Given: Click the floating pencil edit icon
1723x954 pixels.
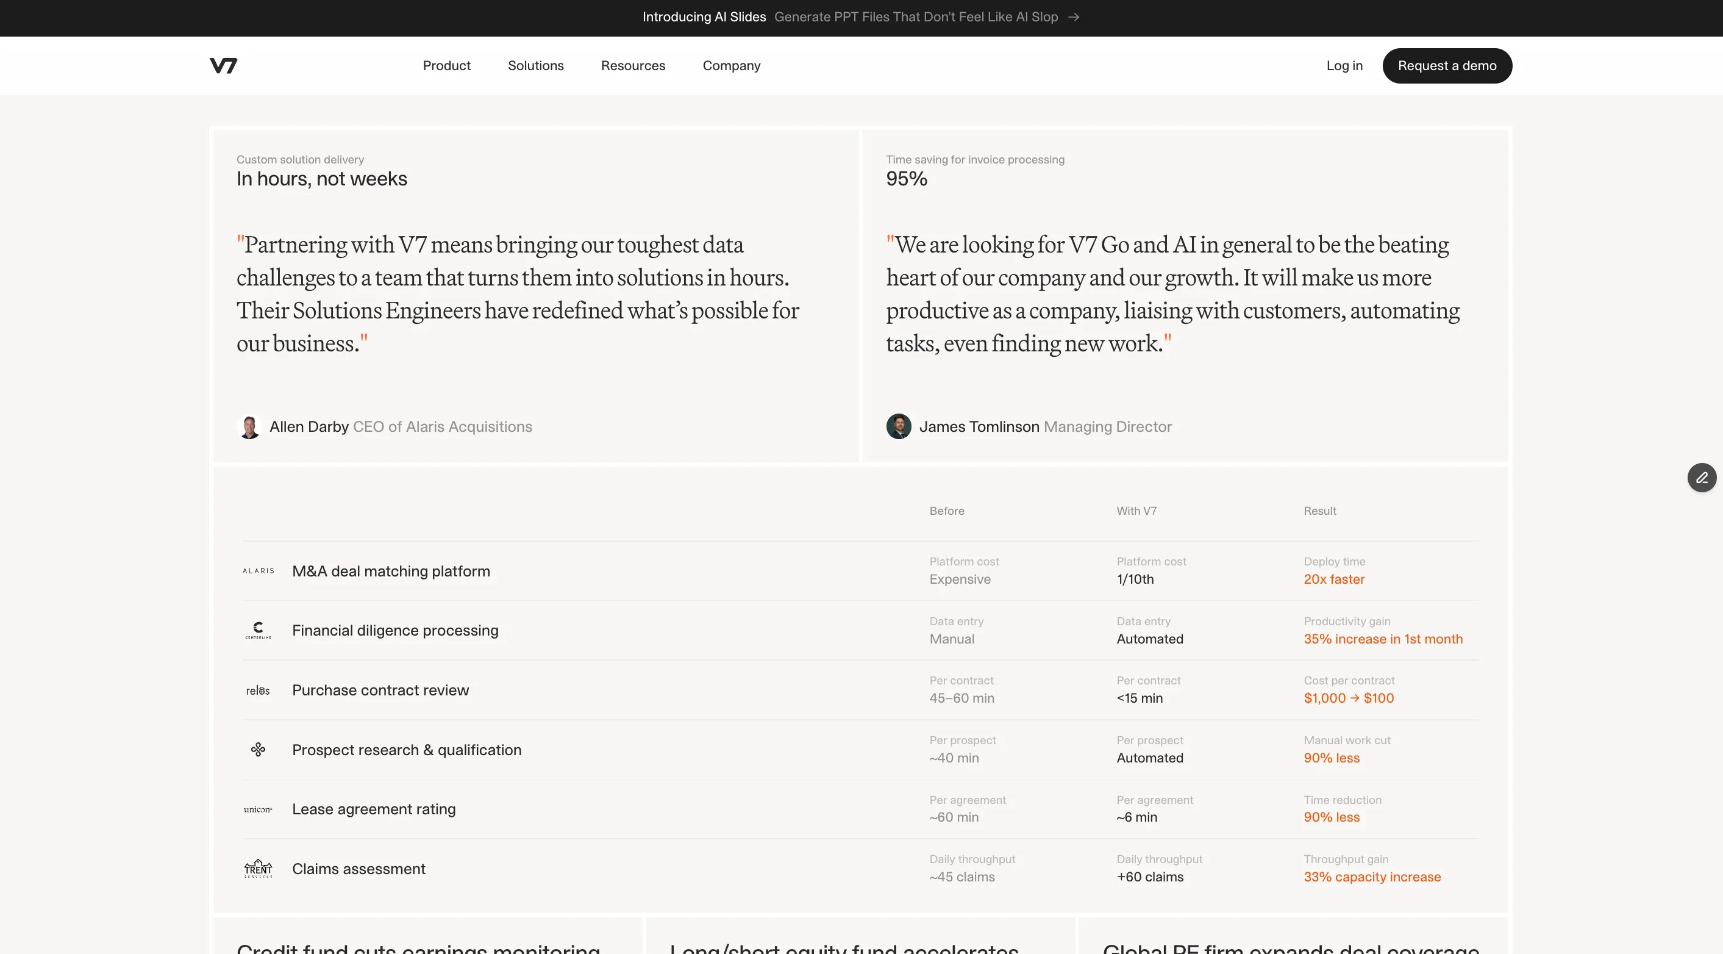Looking at the screenshot, I should coord(1702,478).
